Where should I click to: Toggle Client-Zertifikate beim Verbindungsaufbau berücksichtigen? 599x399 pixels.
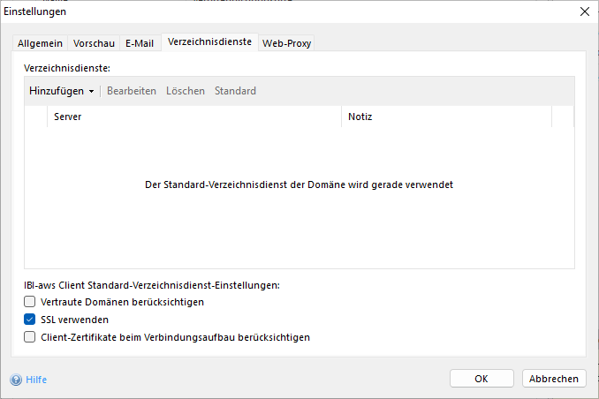30,337
